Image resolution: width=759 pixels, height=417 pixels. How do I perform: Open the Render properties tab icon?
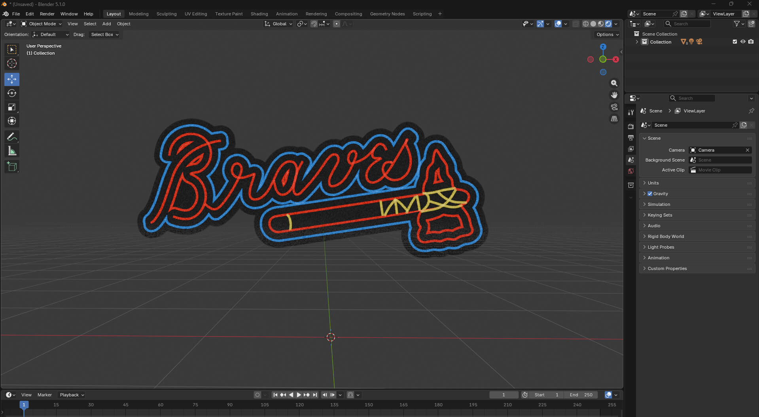(631, 126)
